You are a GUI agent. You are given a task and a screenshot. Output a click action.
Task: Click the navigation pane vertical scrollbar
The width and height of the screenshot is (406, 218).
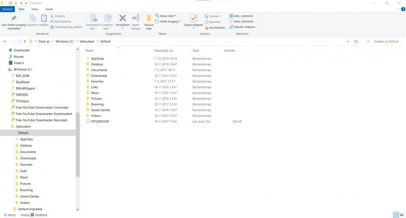78,146
